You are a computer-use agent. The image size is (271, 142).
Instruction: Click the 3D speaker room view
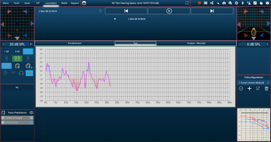[x=254, y=24]
